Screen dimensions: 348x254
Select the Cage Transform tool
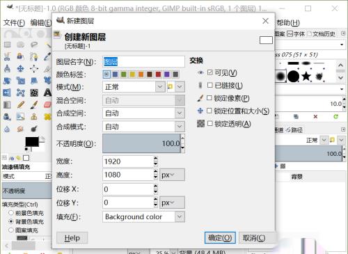pyautogui.click(x=20, y=93)
